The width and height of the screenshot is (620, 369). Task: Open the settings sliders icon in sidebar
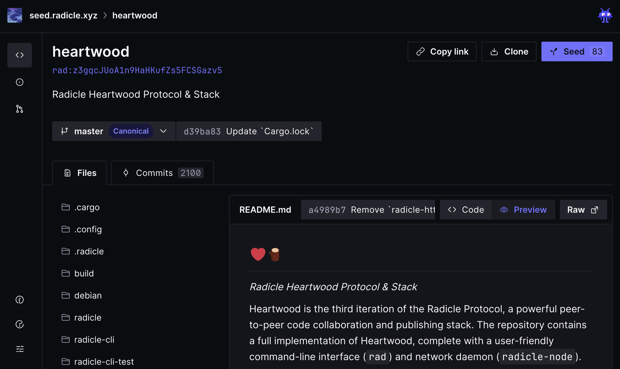20,349
